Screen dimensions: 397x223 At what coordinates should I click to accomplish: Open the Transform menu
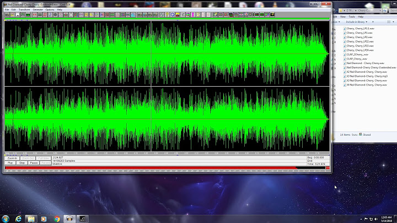[24, 9]
